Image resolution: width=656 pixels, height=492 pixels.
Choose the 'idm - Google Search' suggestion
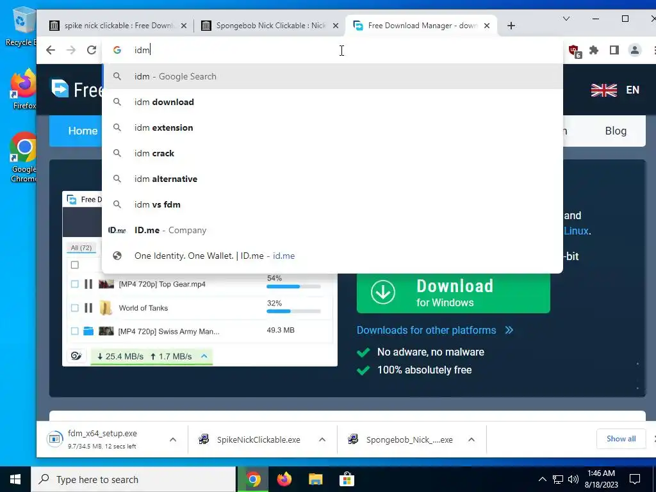point(332,77)
